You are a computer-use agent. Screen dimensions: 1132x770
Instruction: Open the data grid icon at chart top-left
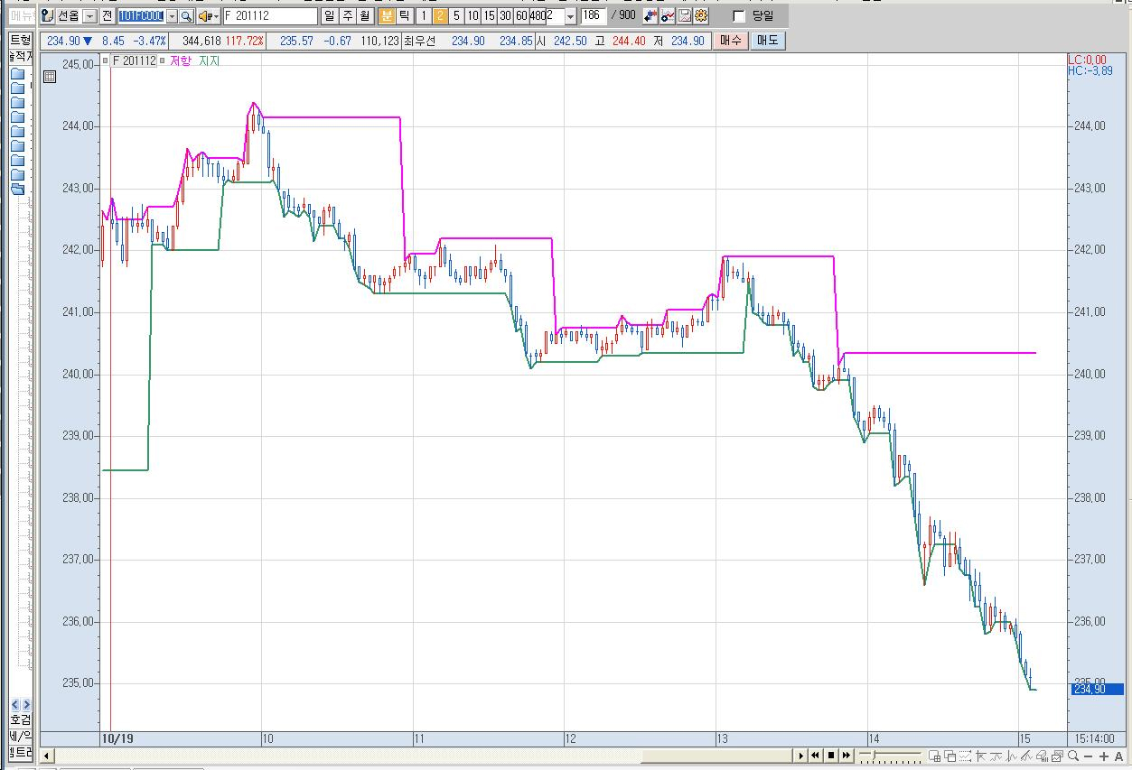50,77
